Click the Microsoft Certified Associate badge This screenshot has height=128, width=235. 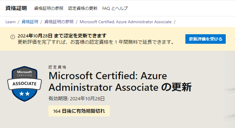[x=25, y=84]
